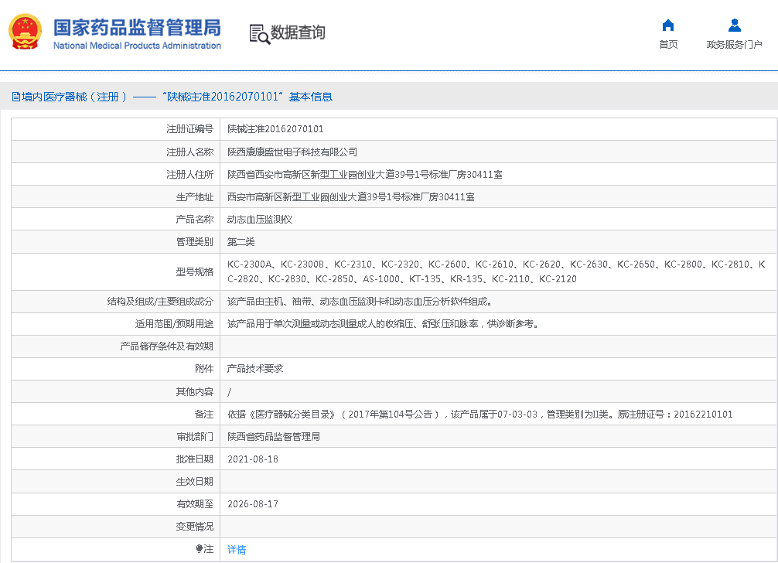
Task: Click the 数据查询 magnifier document icon
Action: [260, 33]
